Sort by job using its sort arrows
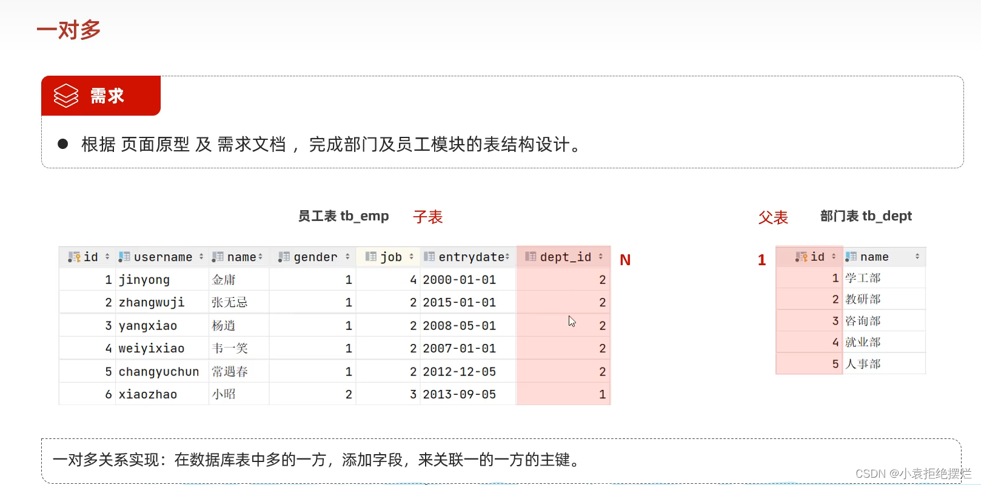Image resolution: width=981 pixels, height=485 pixels. pos(411,257)
